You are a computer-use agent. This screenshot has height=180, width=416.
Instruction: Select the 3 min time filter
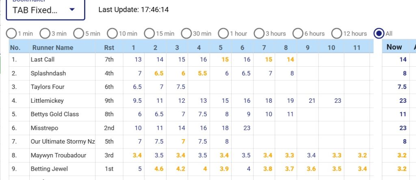point(45,34)
